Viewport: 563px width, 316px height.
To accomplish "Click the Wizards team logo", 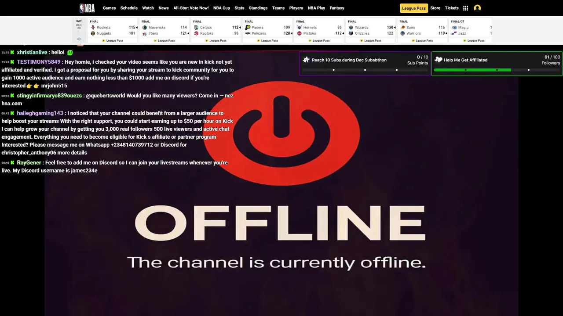I will pos(351,27).
